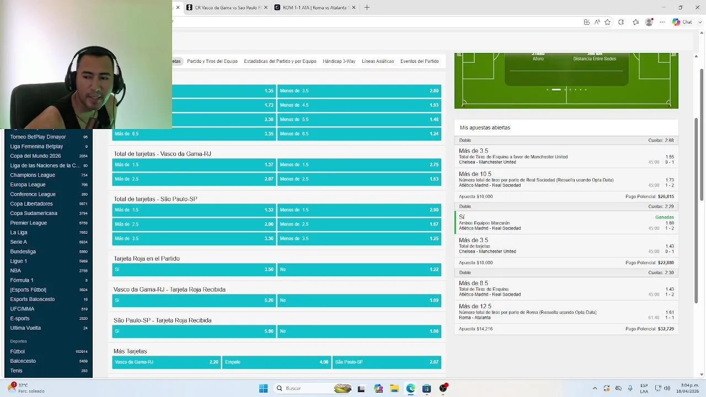Open the Favorites list icon
This screenshot has width=706, height=397.
(x=635, y=22)
